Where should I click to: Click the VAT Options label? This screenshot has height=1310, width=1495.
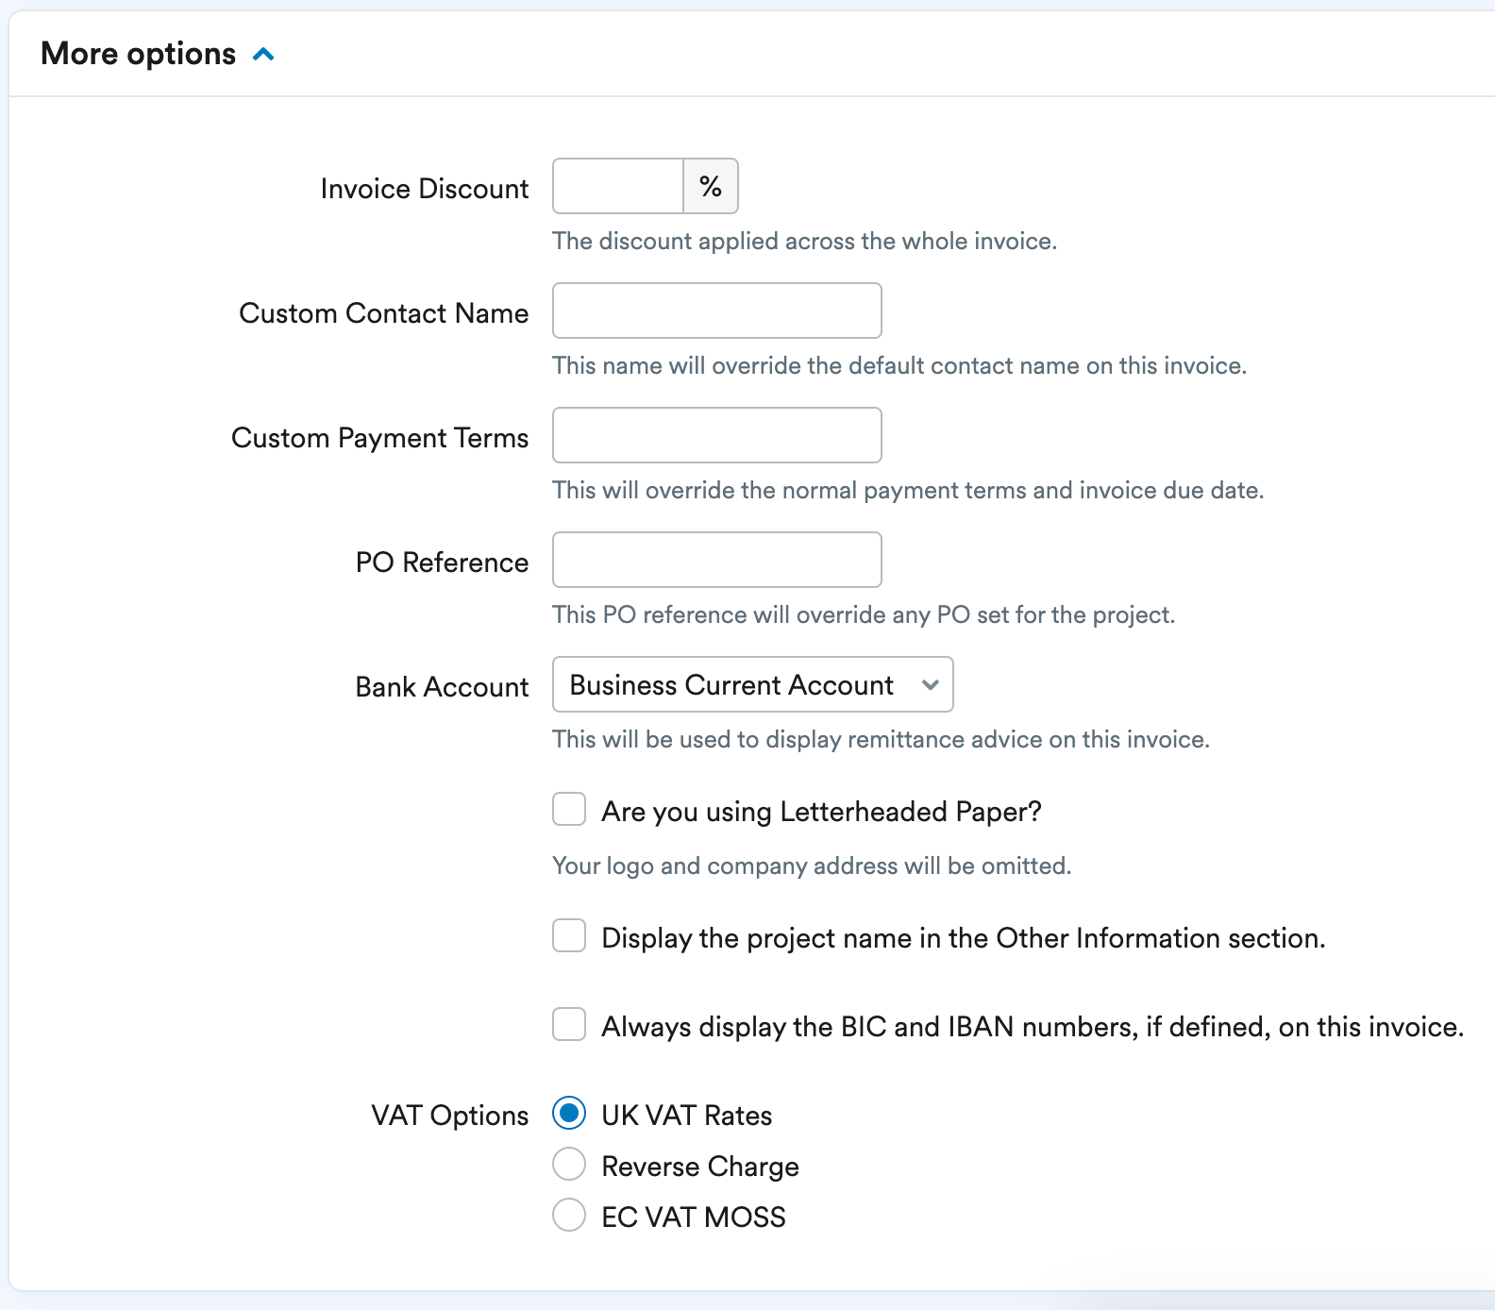[x=450, y=1116]
